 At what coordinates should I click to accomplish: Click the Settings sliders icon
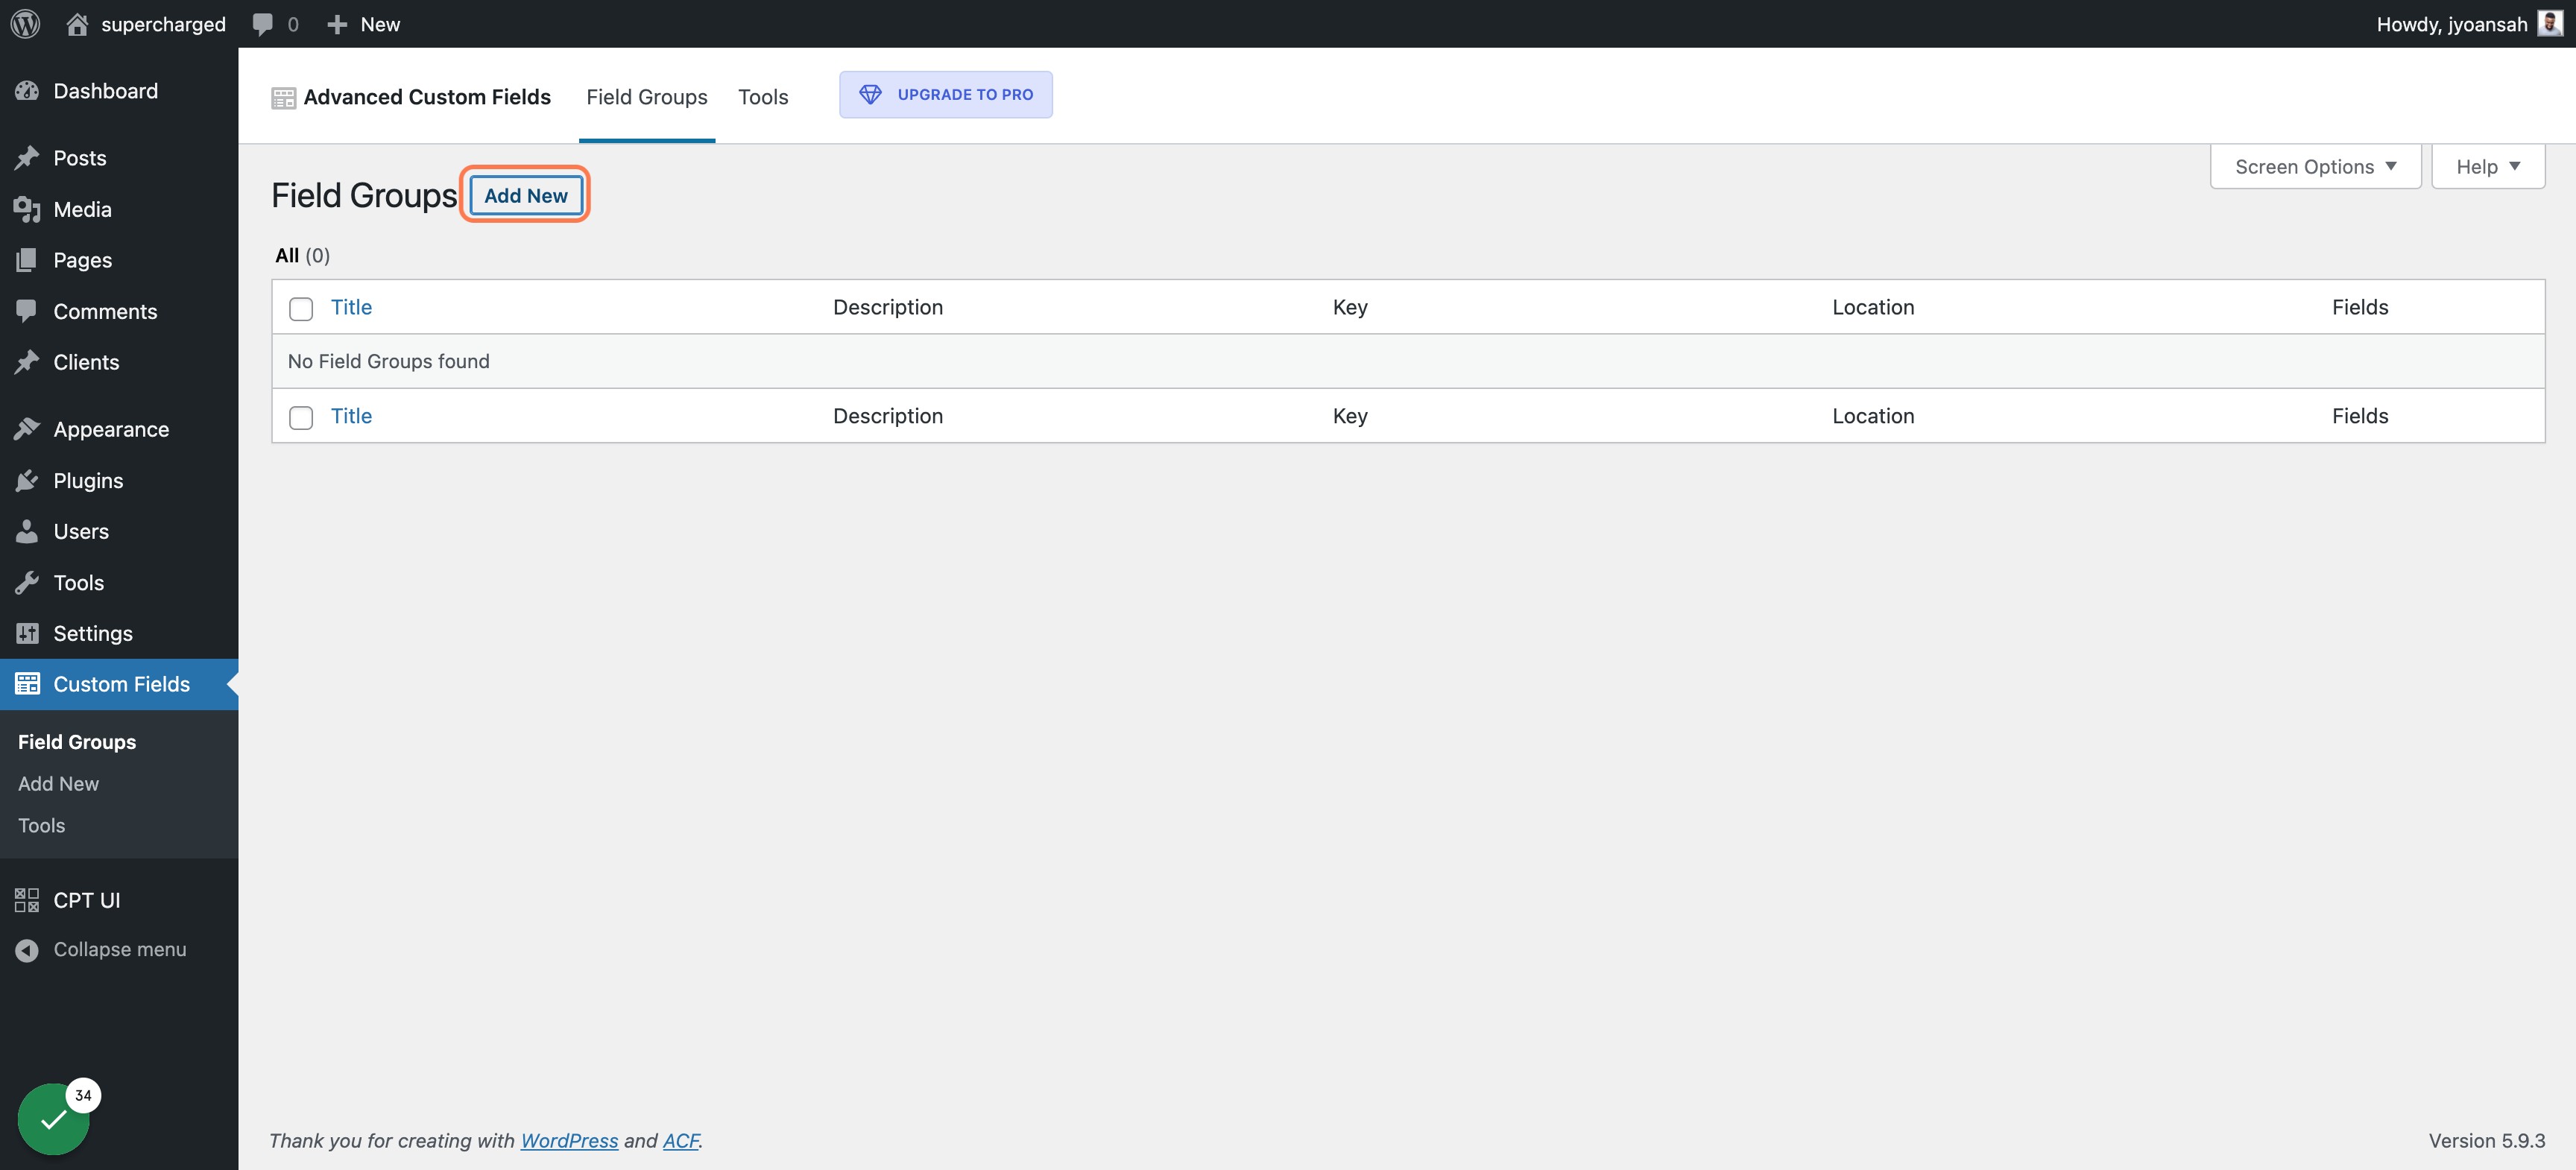coord(27,633)
